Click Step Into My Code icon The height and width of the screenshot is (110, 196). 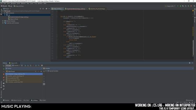31,65
